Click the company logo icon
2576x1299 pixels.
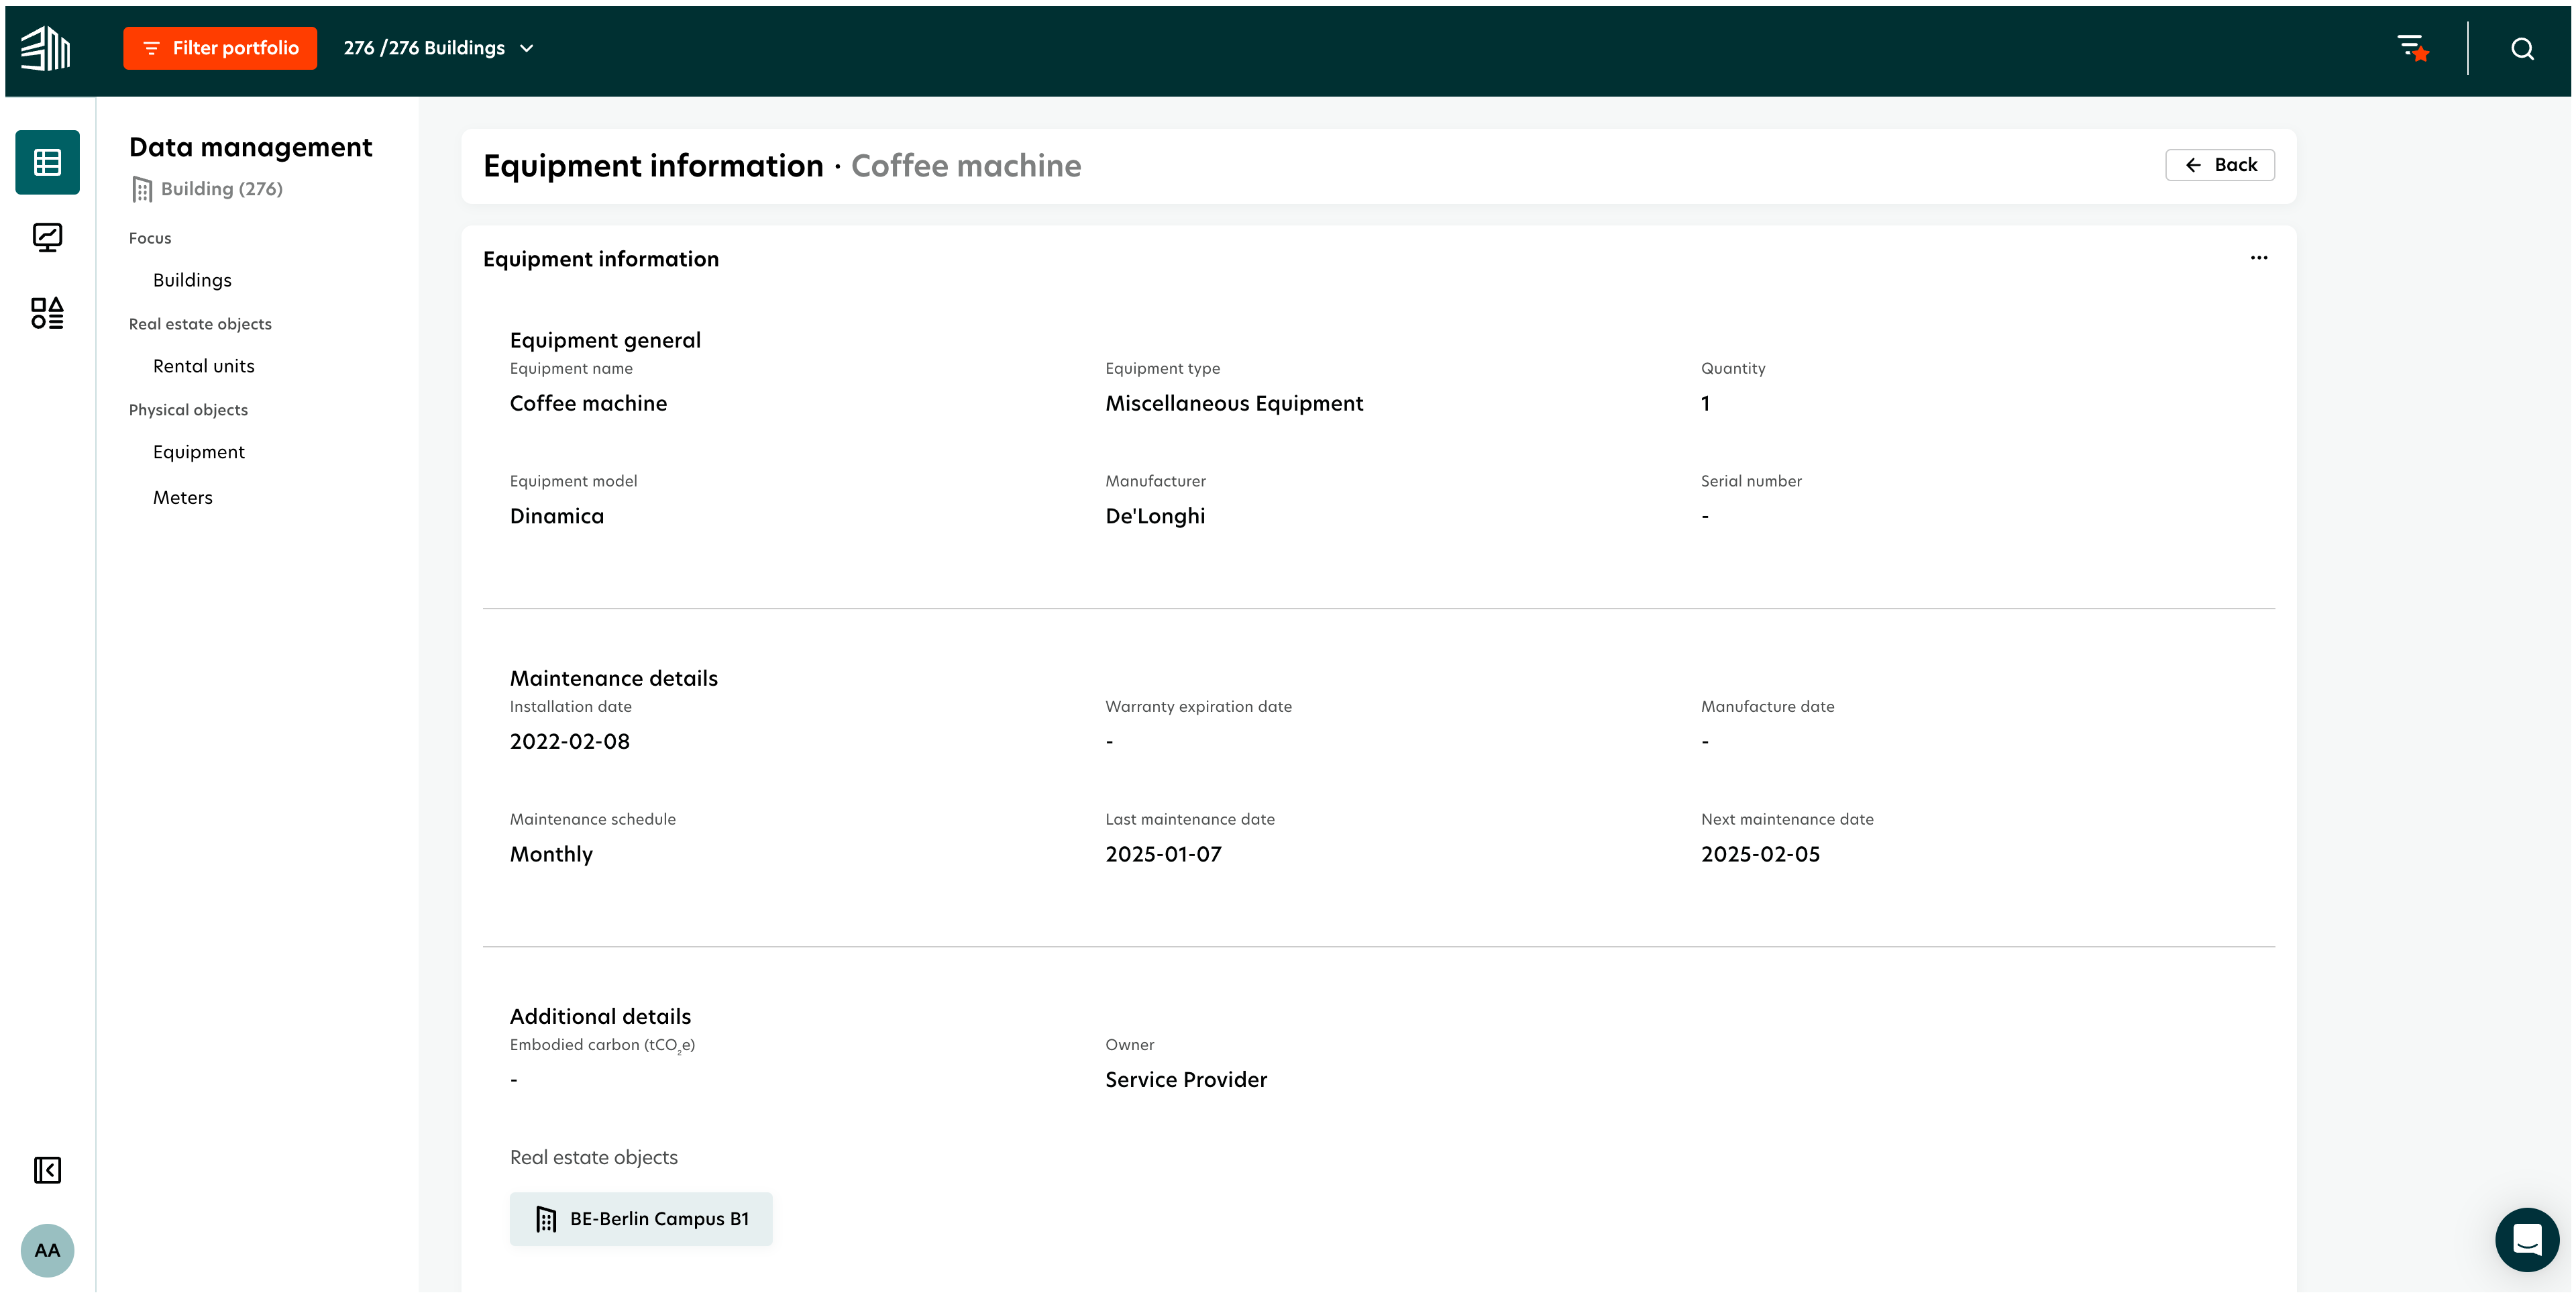tap(46, 48)
